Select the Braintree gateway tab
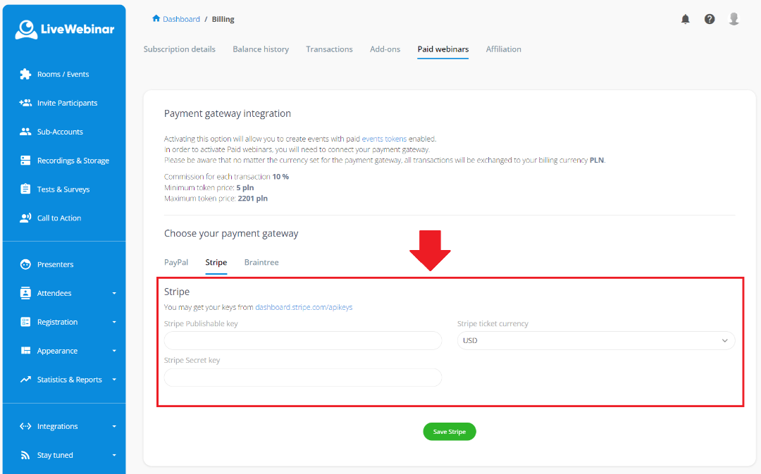Viewport: 761px width, 474px height. pos(261,262)
